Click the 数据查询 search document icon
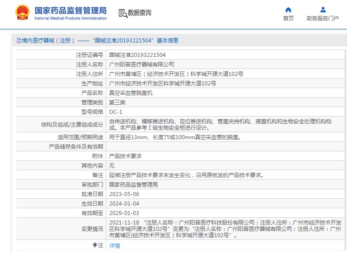 tap(123, 13)
